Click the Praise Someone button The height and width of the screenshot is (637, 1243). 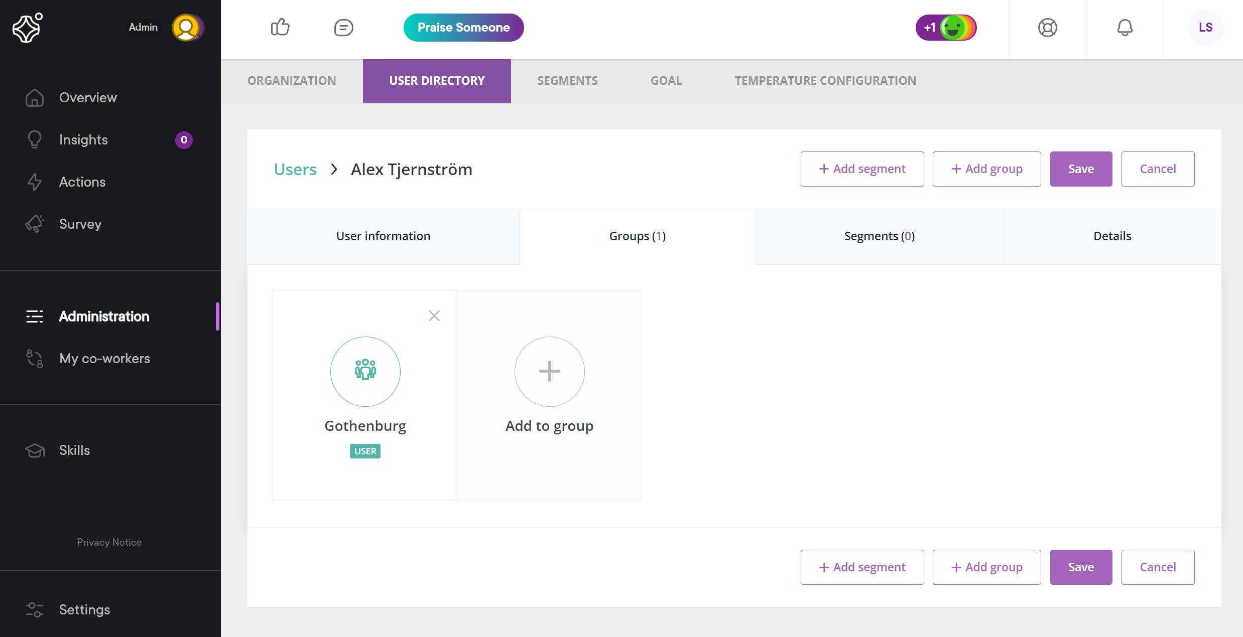coord(463,28)
